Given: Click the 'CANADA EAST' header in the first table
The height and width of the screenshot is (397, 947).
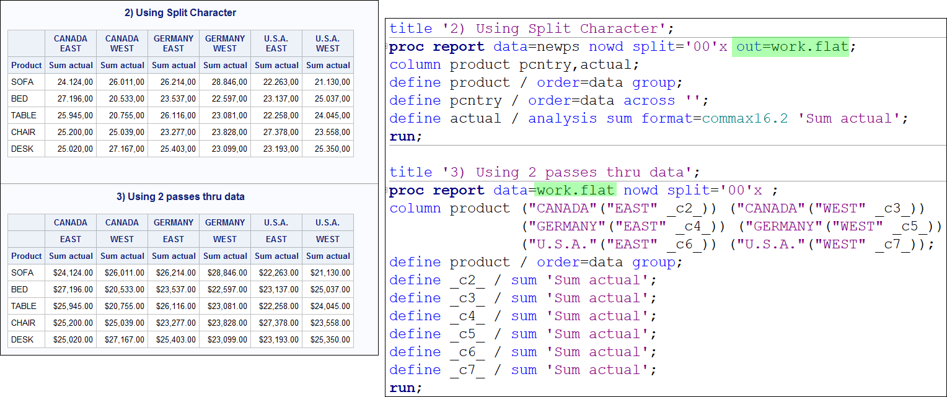Looking at the screenshot, I should click(x=71, y=43).
